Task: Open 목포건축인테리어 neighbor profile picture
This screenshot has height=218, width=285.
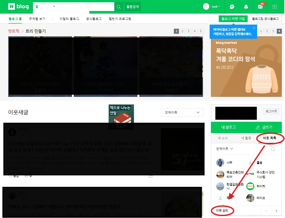Action: (220, 174)
